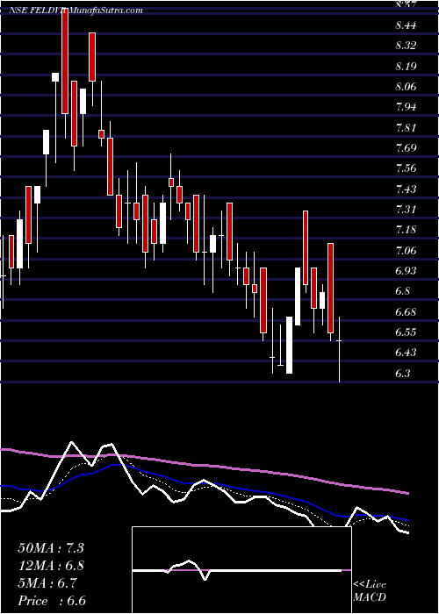Viewport: 439px width, 614px height.
Task: Click the tall white candlestick rising from 6.3
Action: (289, 345)
